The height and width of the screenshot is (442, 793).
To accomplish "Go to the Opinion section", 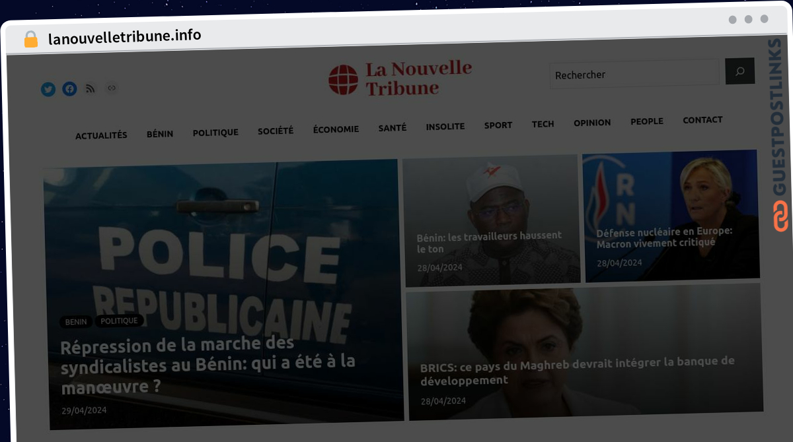I will click(592, 123).
